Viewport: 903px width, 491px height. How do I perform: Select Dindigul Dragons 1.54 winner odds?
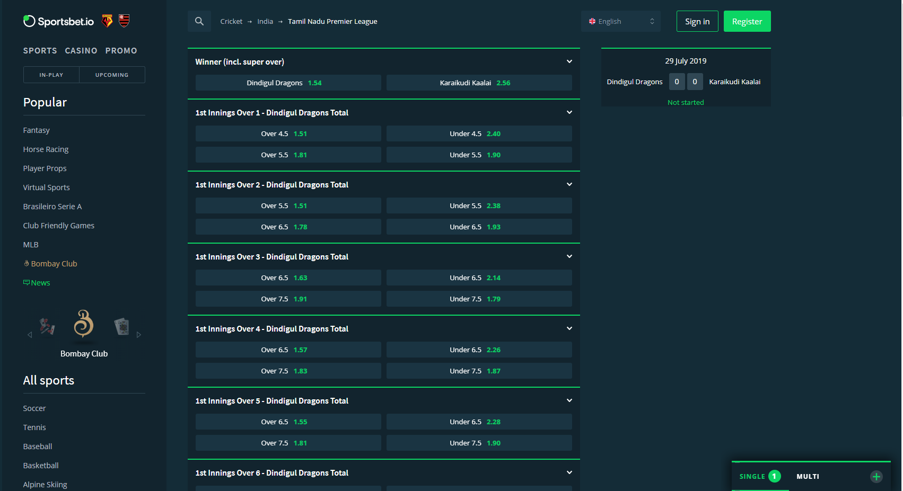click(288, 83)
